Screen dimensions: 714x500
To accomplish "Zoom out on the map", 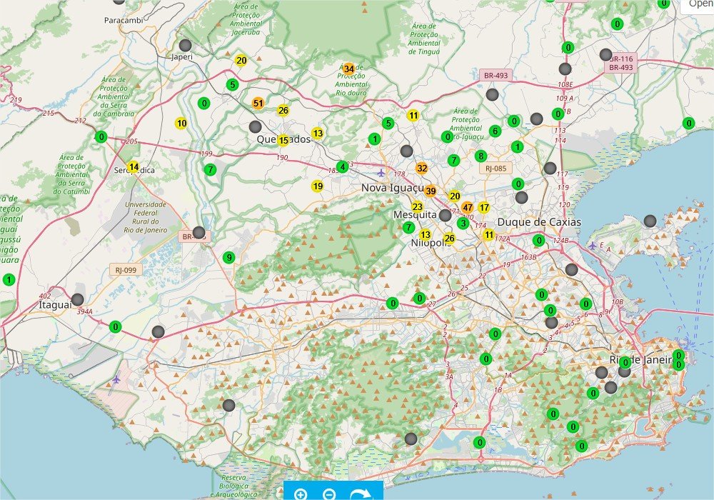I will (x=328, y=494).
